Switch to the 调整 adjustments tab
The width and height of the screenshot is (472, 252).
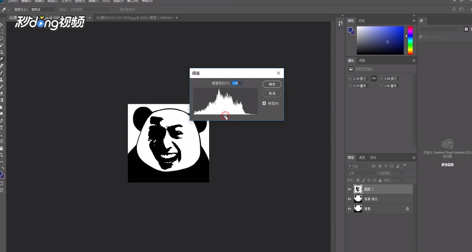pos(362,60)
